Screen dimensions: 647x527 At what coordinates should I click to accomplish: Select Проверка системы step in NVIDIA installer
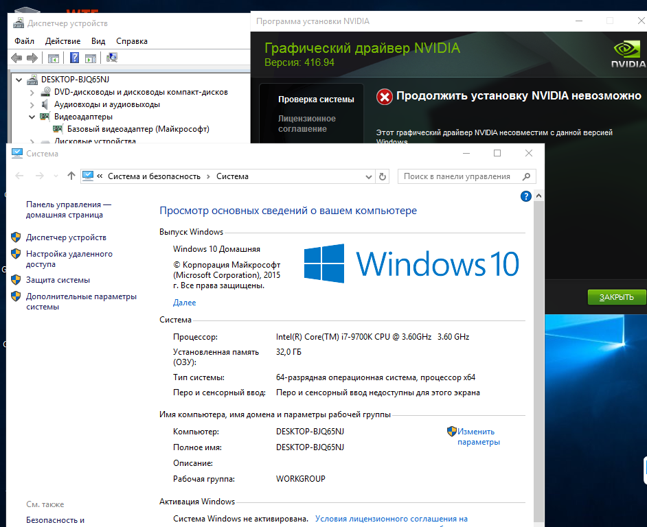click(316, 99)
